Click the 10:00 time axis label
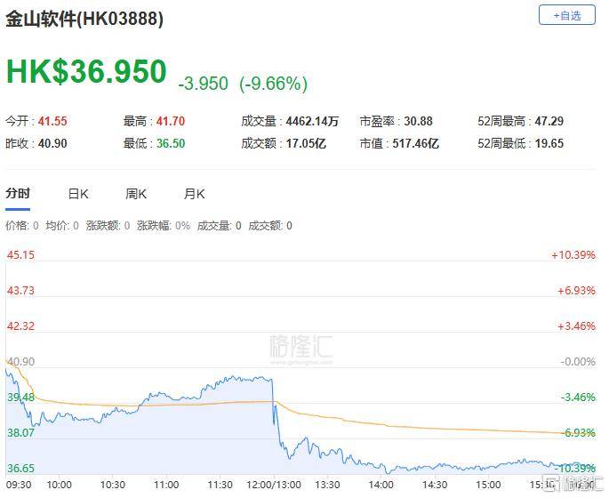 click(x=59, y=486)
